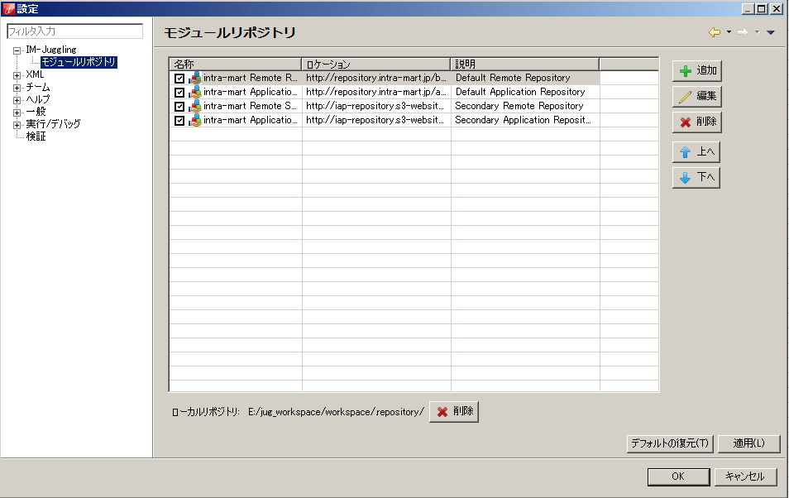Image resolution: width=789 pixels, height=498 pixels.
Task: Open the back history dropdown arrow
Action: pos(729,32)
